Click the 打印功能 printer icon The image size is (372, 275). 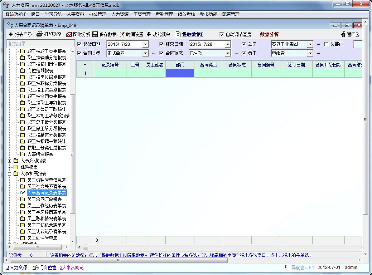click(x=39, y=34)
